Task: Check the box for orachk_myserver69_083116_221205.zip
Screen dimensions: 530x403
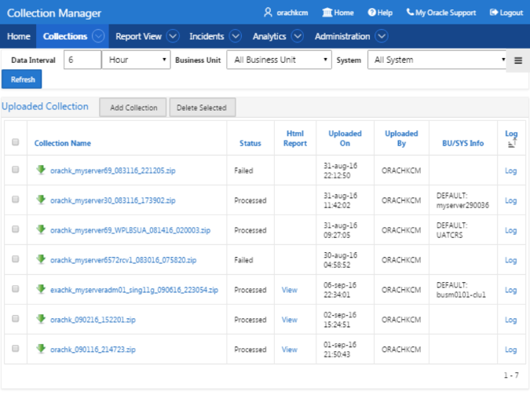Action: pyautogui.click(x=15, y=170)
